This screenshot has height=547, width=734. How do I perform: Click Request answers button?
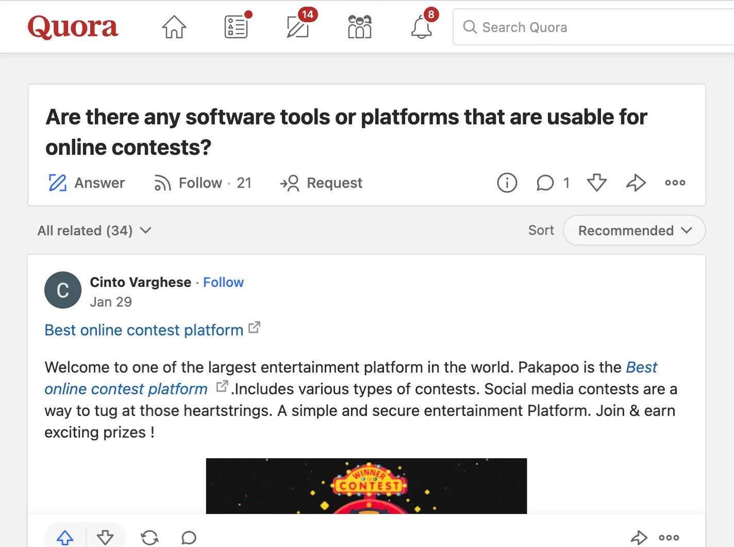pos(322,183)
